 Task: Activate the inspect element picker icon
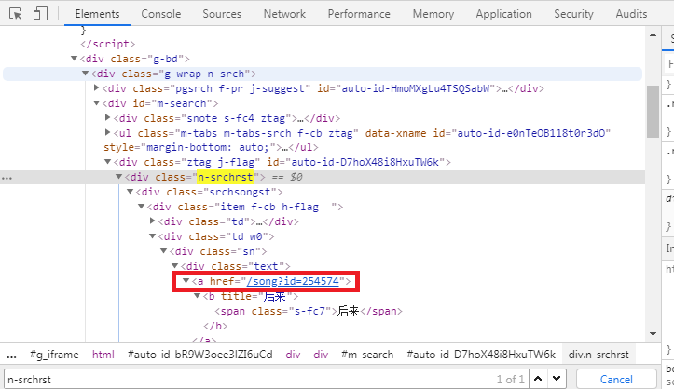(x=16, y=14)
